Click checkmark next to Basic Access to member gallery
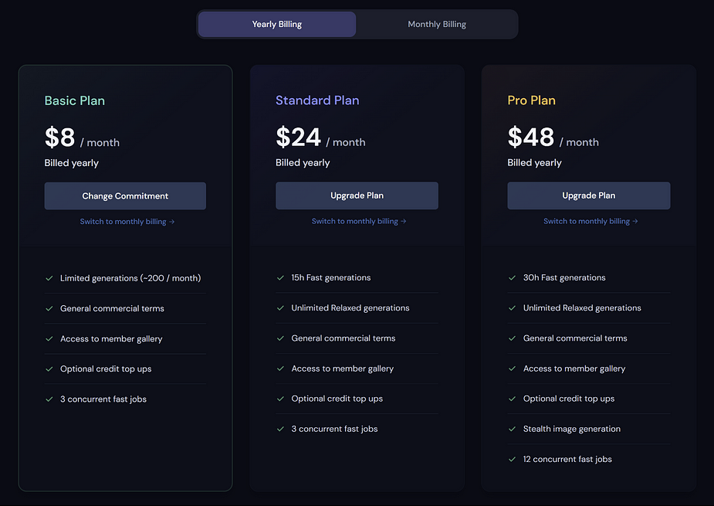 [x=49, y=338]
